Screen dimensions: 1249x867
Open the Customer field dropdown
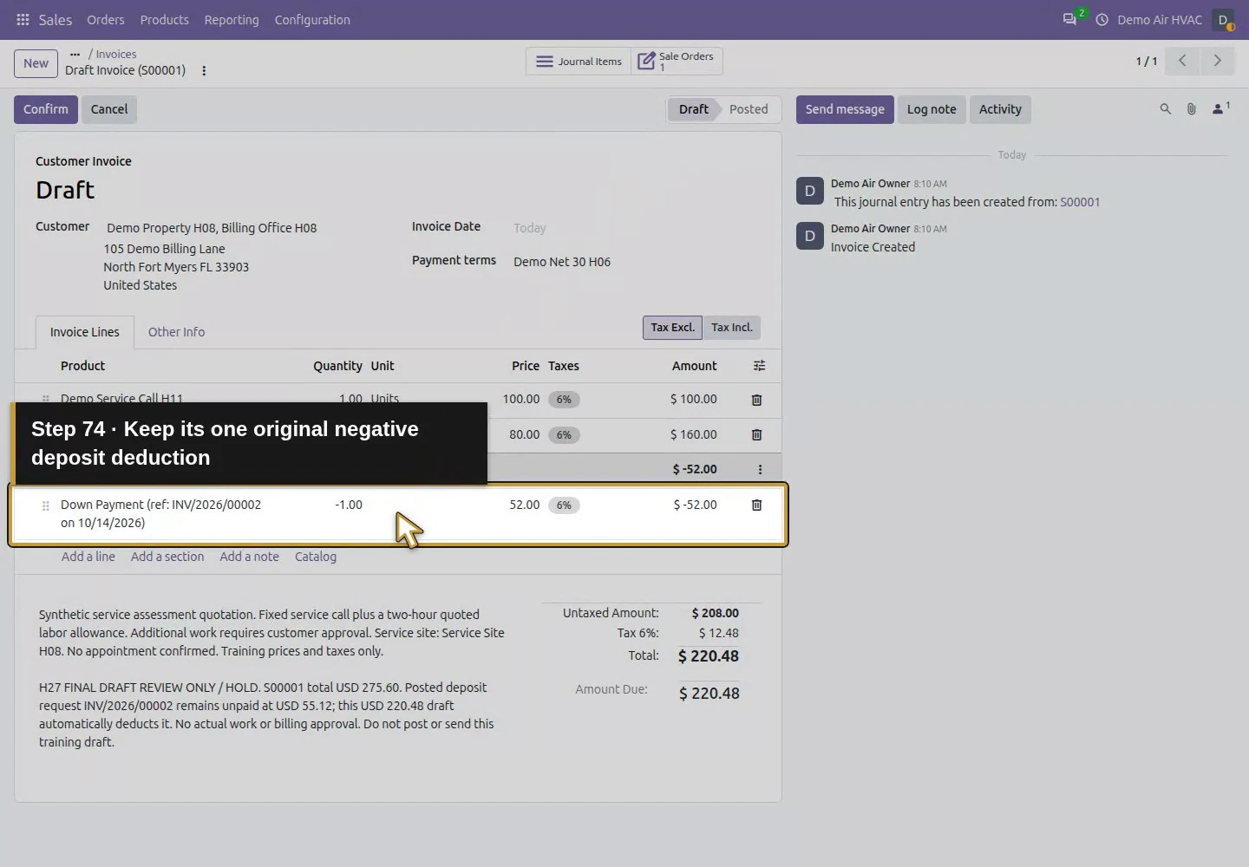click(212, 228)
